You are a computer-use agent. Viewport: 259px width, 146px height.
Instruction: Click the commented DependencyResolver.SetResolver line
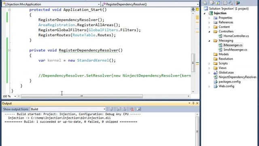click(x=115, y=76)
